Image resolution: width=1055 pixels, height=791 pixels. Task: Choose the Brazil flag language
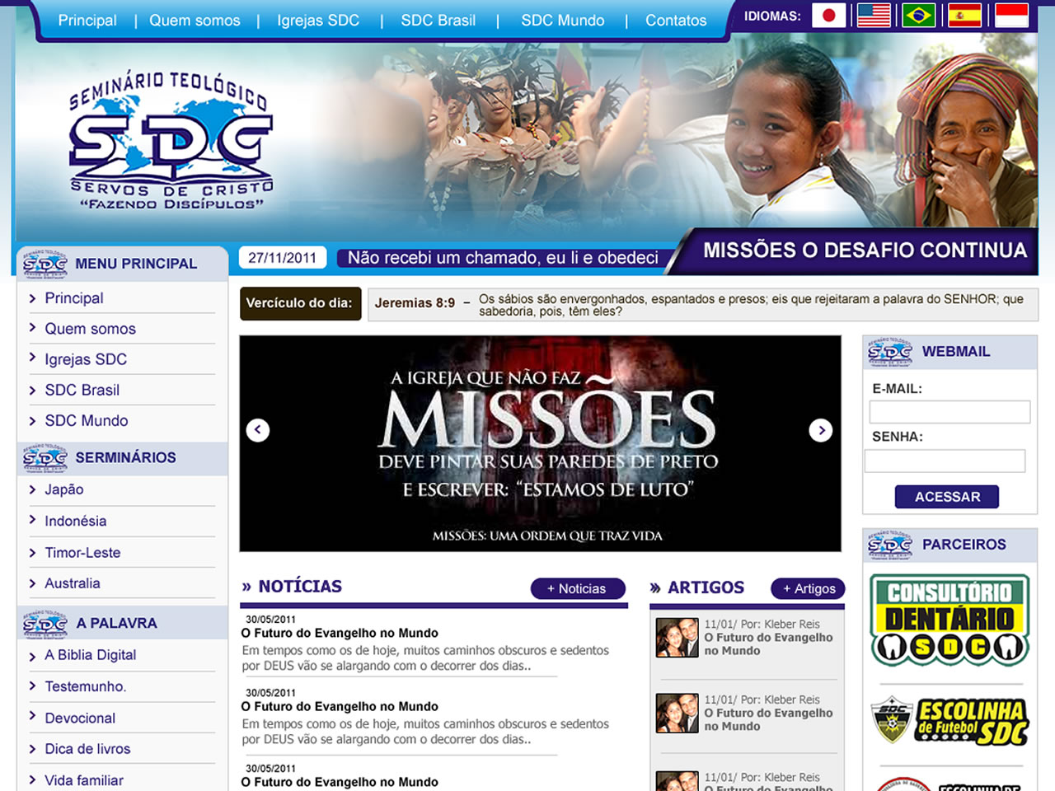(x=918, y=16)
